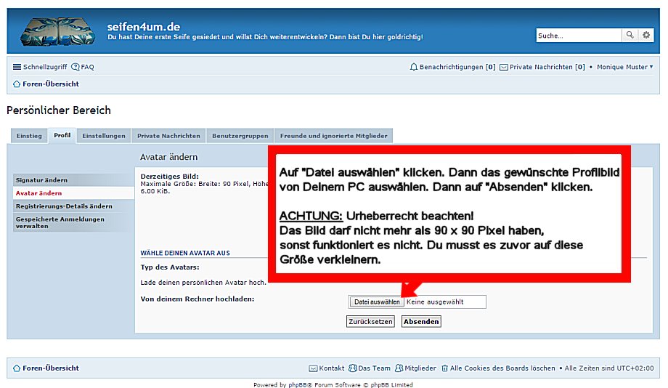The image size is (668, 388).
Task: Click into the Suche search field
Action: point(579,35)
